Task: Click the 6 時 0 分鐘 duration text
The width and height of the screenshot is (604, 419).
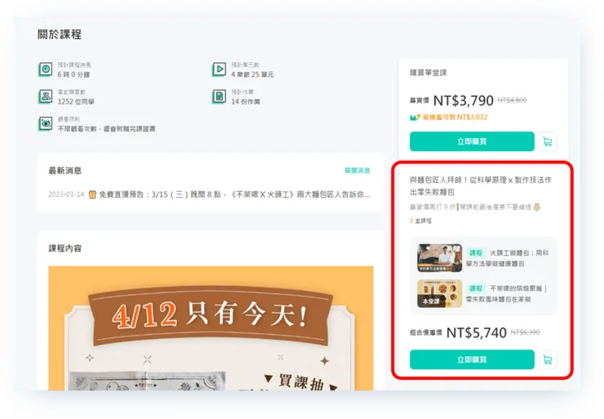Action: click(x=73, y=74)
